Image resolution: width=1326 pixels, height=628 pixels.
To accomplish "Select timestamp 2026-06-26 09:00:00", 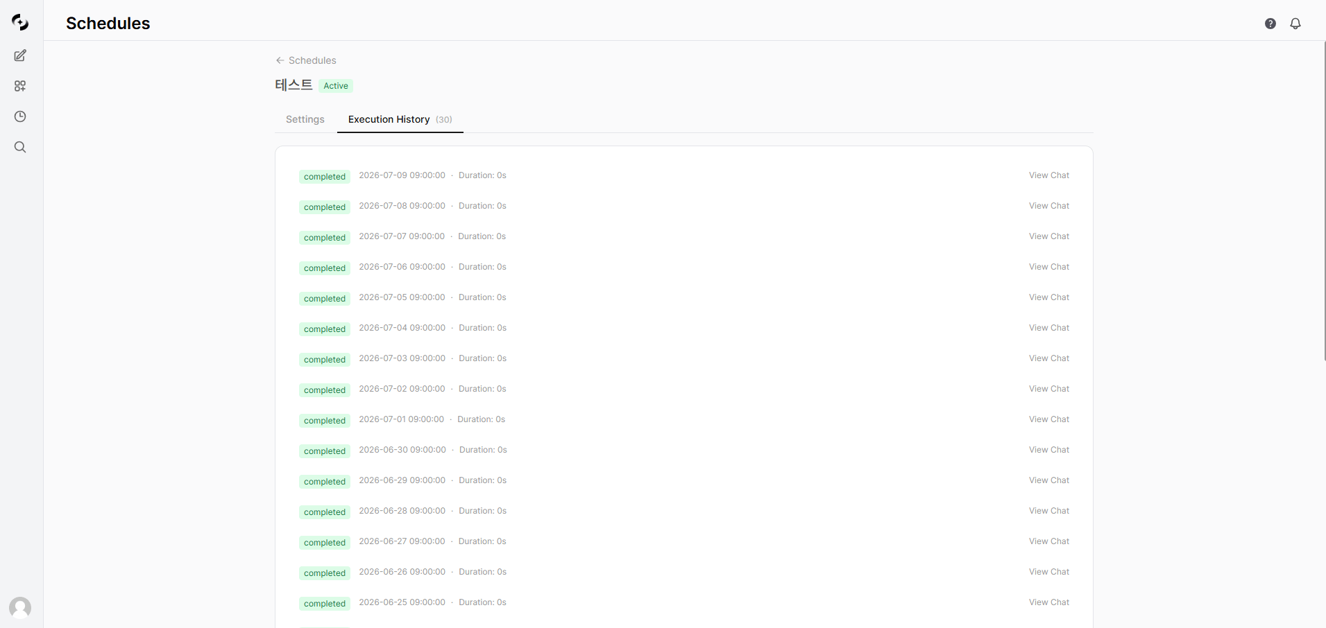I will point(402,572).
